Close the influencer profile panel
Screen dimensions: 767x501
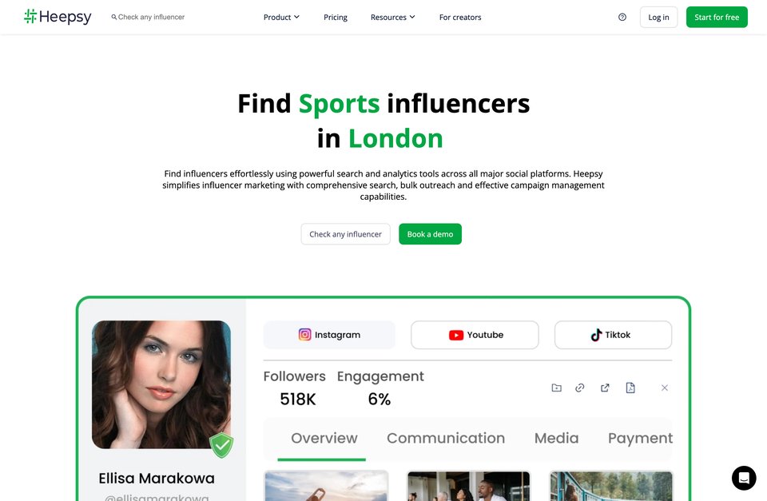pos(664,388)
